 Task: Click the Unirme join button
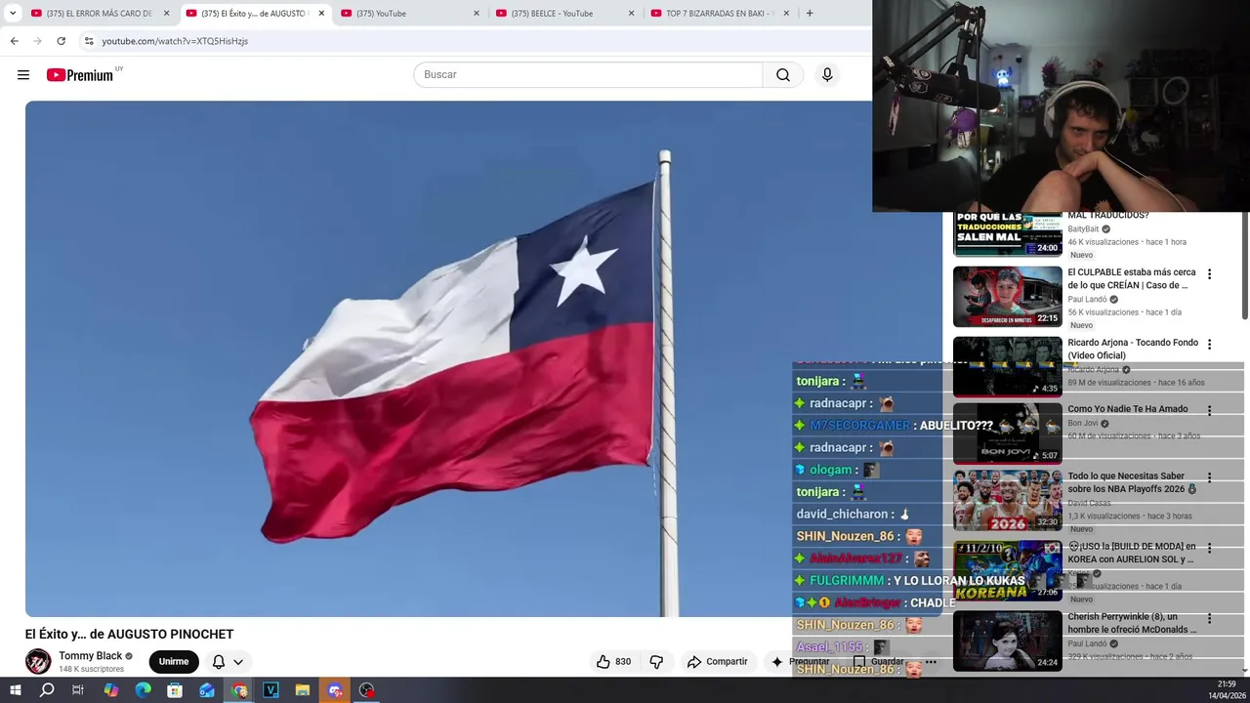click(174, 662)
